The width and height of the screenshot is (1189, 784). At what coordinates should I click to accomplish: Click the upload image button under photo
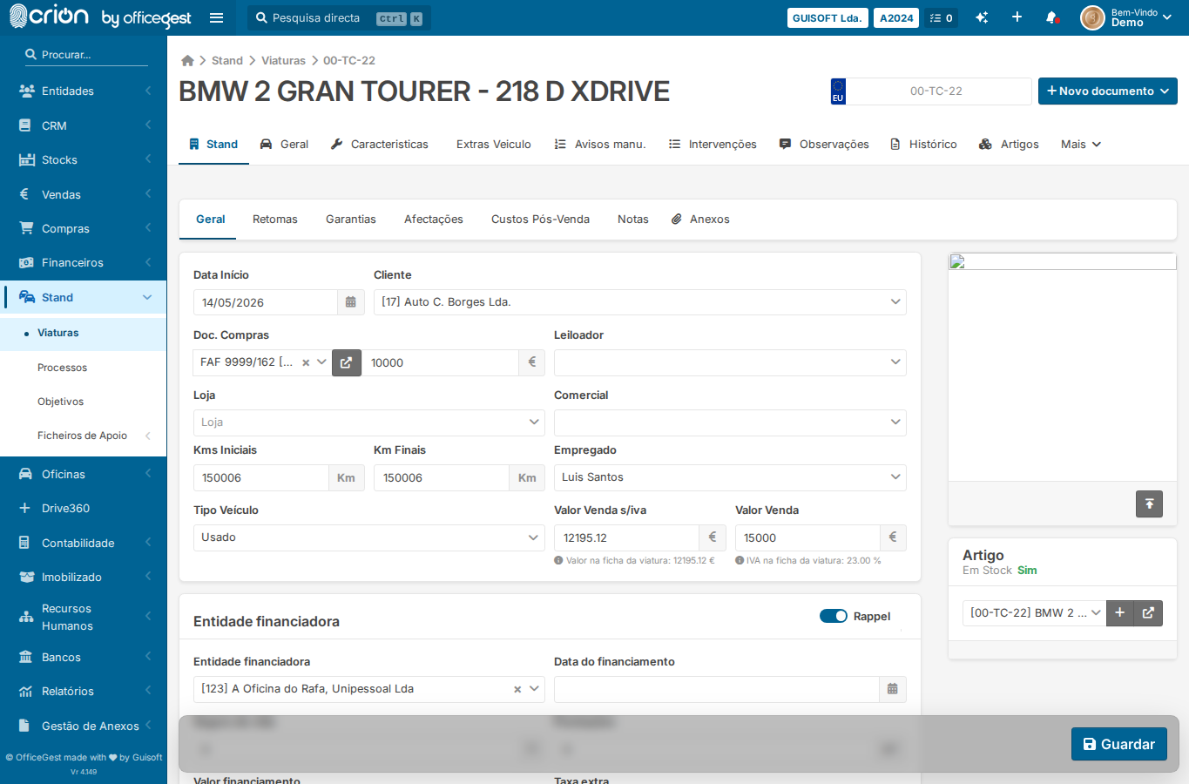(x=1149, y=504)
